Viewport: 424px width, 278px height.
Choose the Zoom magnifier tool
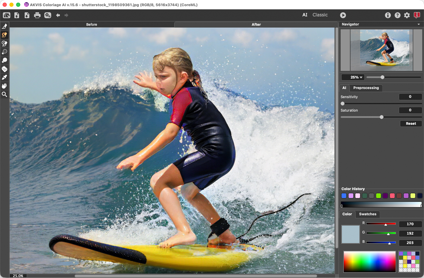point(4,94)
